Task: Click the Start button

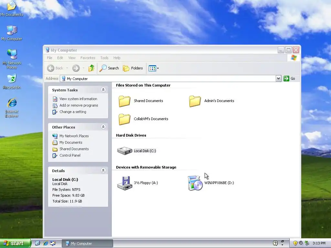Action: coord(15,243)
